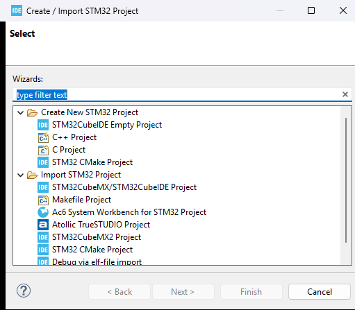Click the STM32CubeMX2 Project IDE icon

[x=43, y=237]
